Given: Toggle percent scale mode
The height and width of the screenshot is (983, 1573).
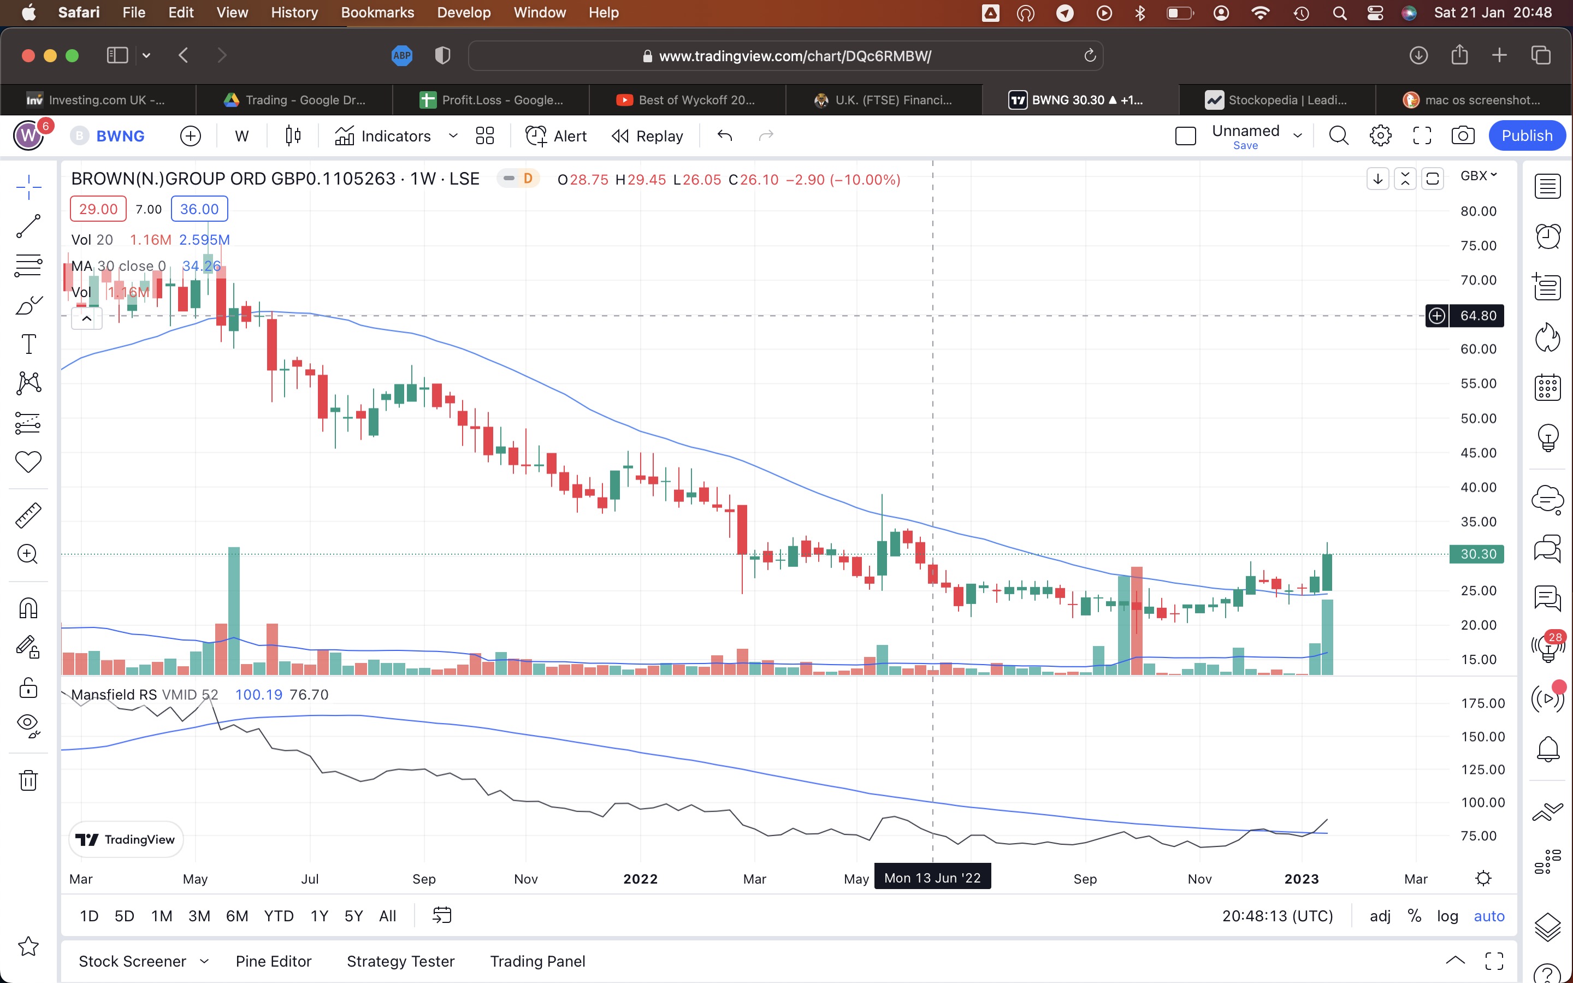Looking at the screenshot, I should pyautogui.click(x=1415, y=915).
